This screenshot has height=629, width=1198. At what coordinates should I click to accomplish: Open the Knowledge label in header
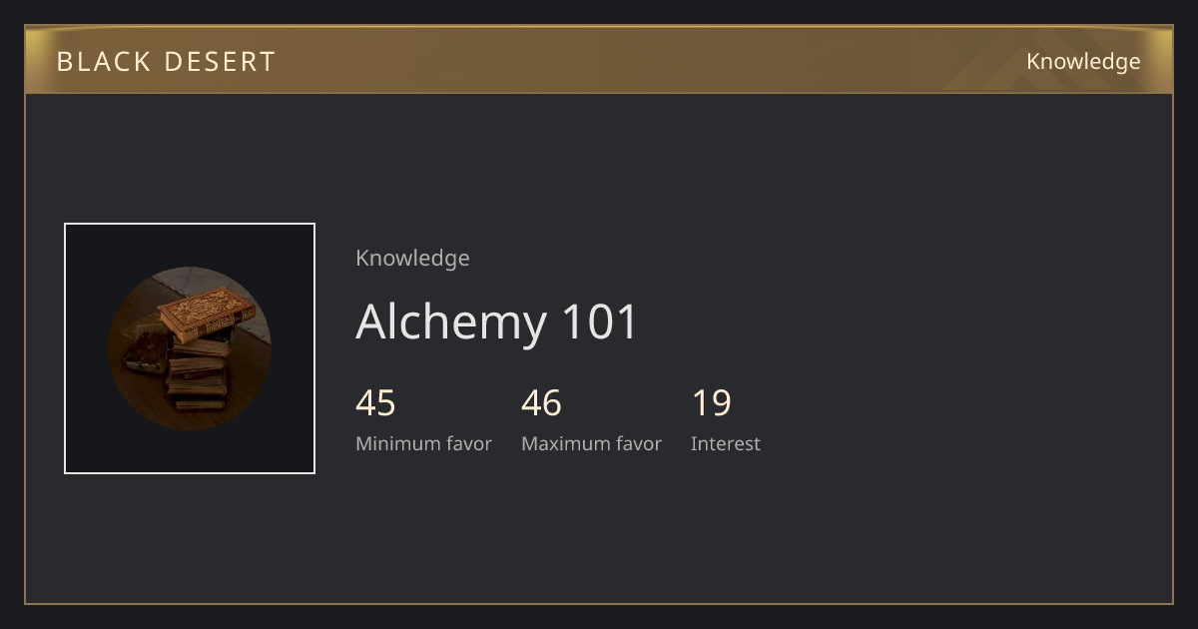1083,62
